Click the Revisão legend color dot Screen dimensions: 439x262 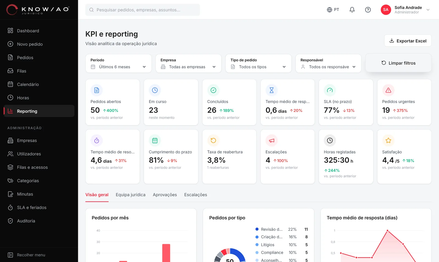(257, 229)
